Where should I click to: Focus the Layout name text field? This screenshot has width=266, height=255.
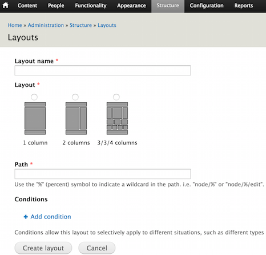pos(103,70)
